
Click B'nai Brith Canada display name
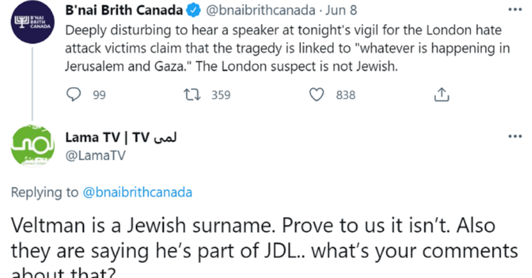pyautogui.click(x=124, y=11)
